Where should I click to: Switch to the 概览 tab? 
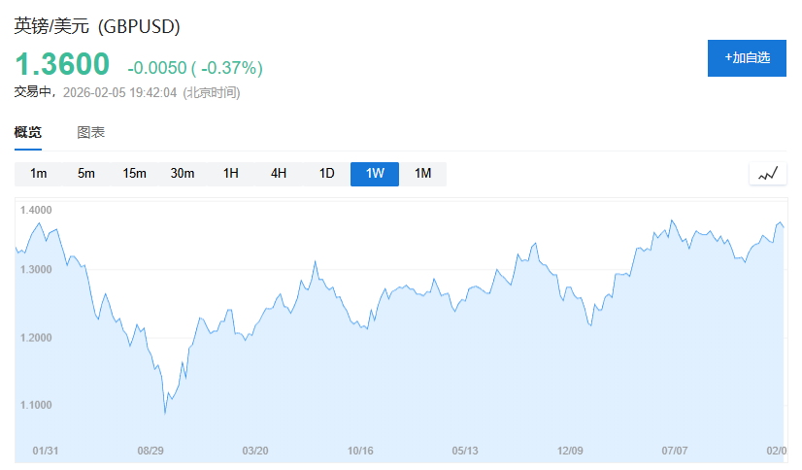point(28,133)
